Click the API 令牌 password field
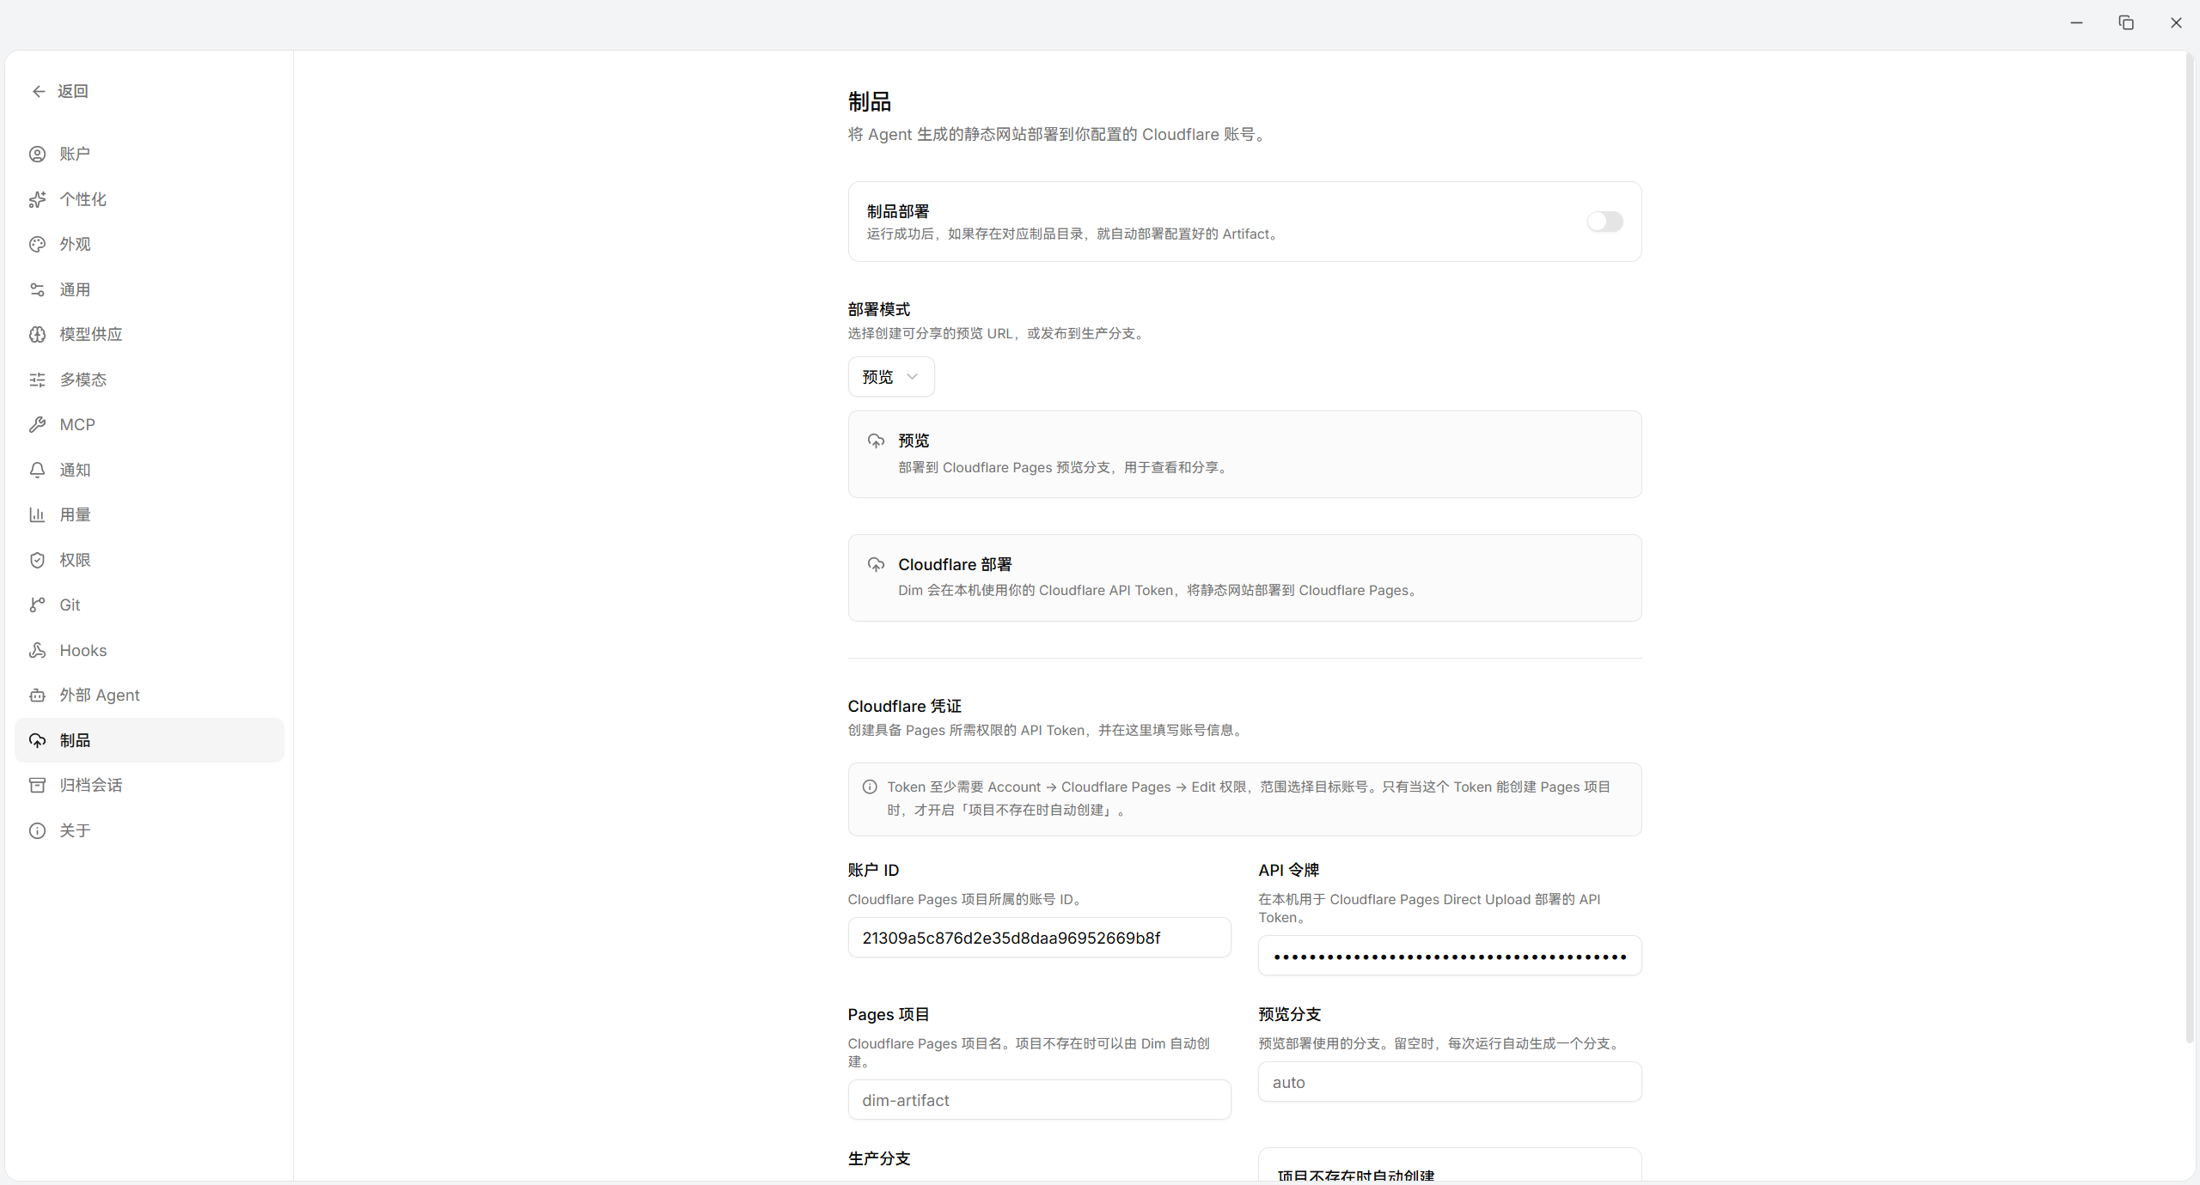This screenshot has width=2200, height=1185. (1450, 956)
